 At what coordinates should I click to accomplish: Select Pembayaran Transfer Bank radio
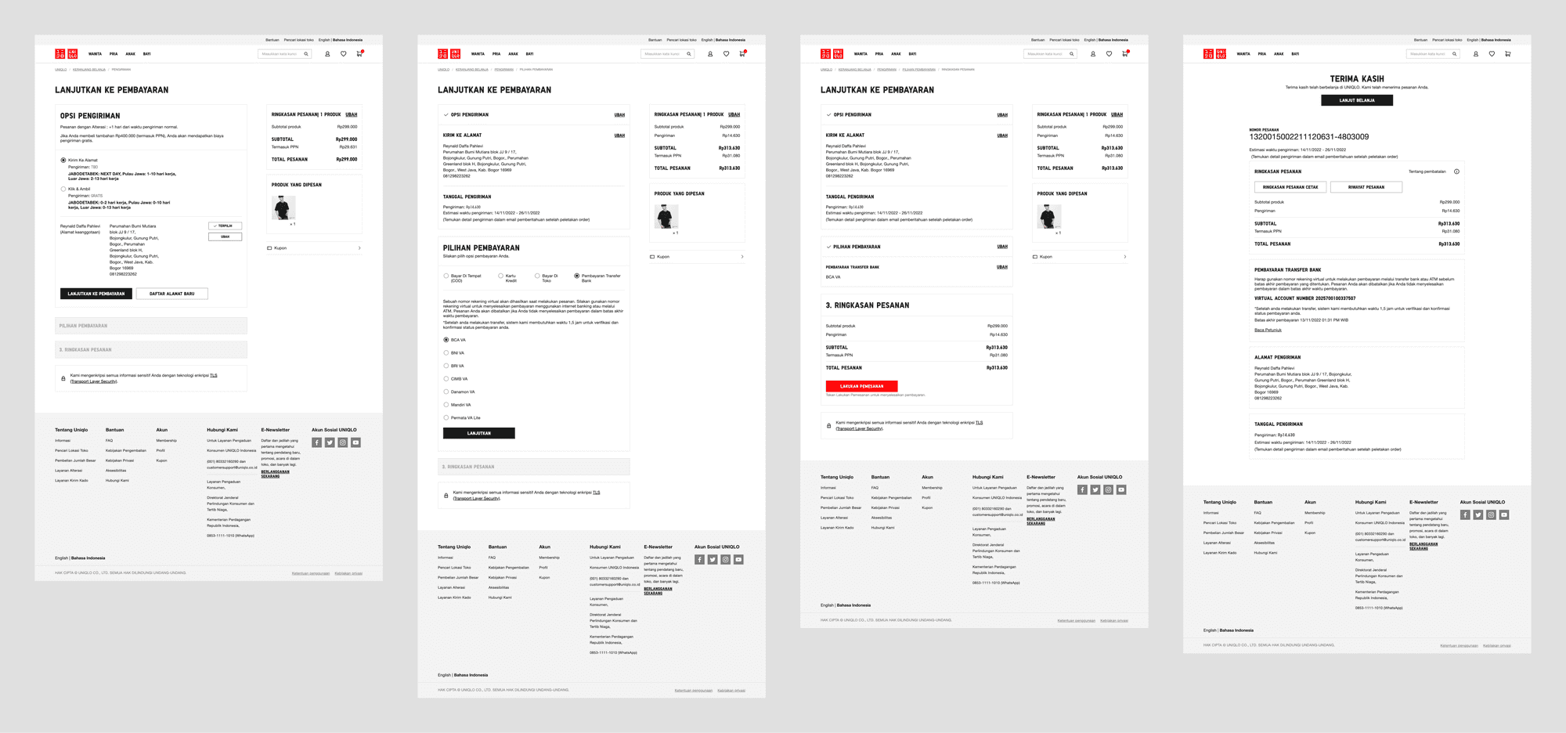click(x=577, y=276)
